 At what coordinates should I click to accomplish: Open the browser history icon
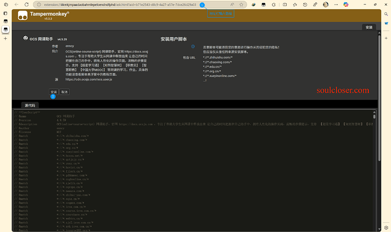point(305,5)
